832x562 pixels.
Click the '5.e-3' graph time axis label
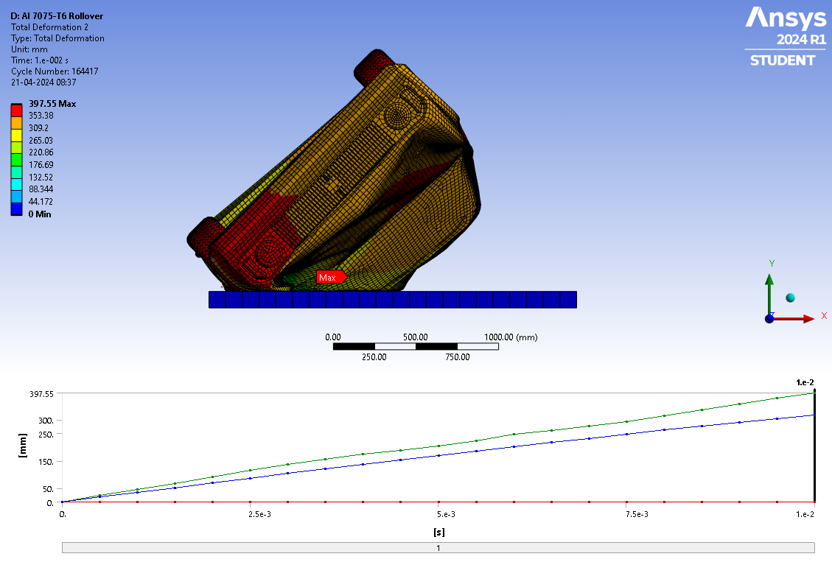coord(446,514)
